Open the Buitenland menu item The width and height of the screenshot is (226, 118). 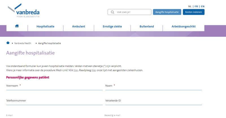147,26
